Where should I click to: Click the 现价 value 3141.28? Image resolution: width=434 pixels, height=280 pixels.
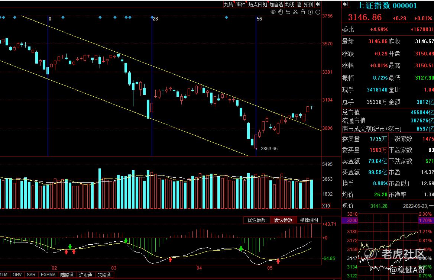[379, 206]
